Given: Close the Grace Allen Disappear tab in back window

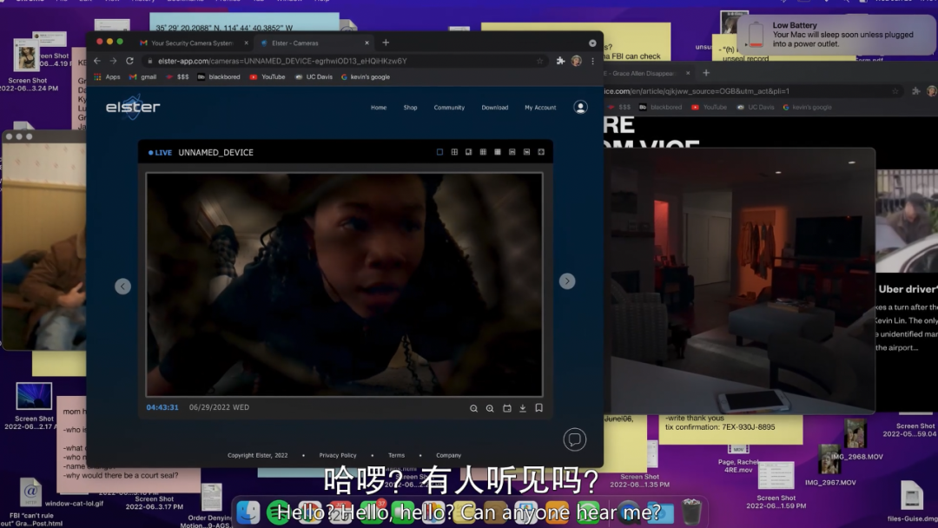Looking at the screenshot, I should [x=688, y=73].
